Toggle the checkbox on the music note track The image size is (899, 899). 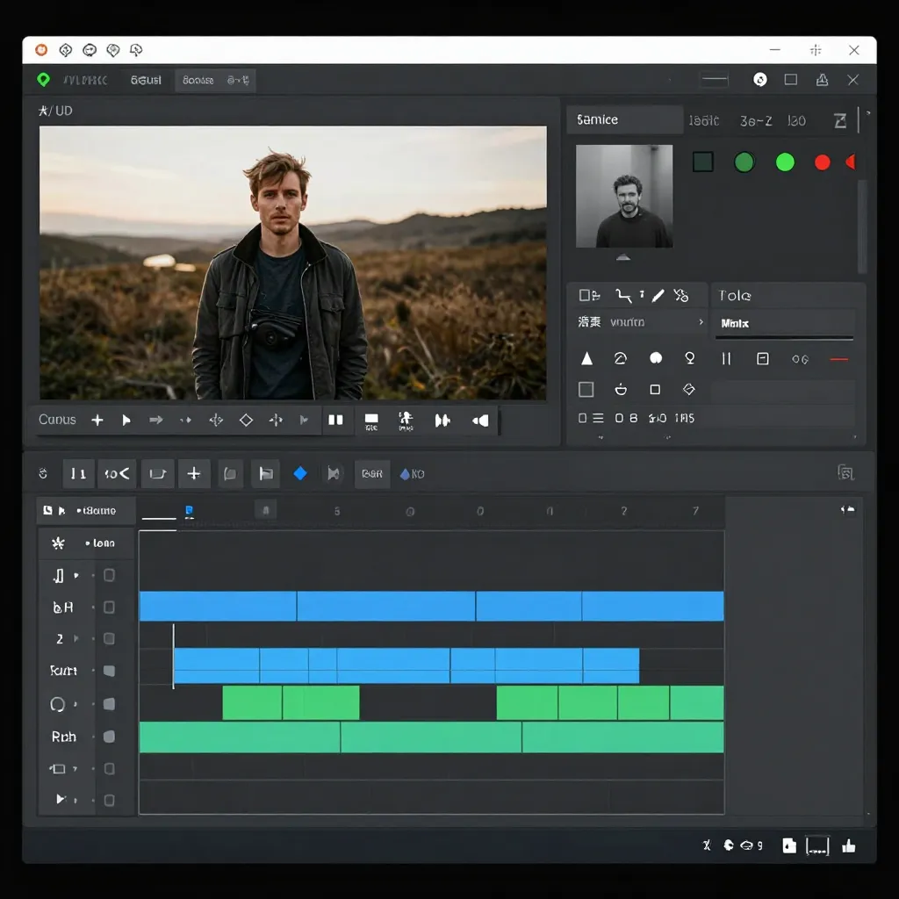point(109,576)
